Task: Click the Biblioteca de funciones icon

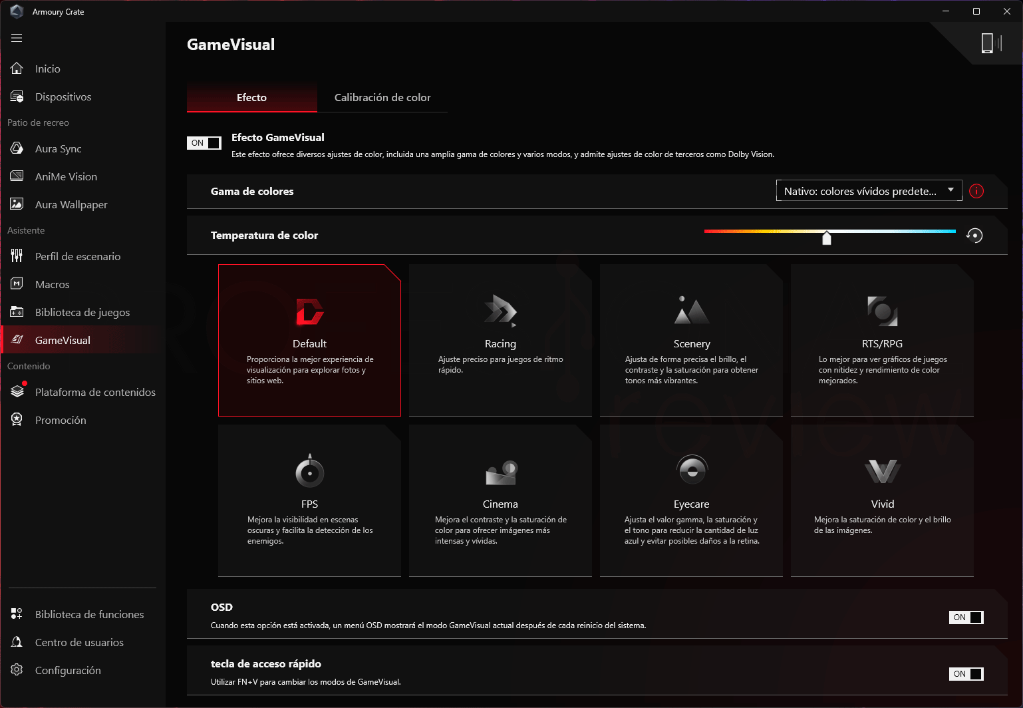Action: (x=17, y=614)
